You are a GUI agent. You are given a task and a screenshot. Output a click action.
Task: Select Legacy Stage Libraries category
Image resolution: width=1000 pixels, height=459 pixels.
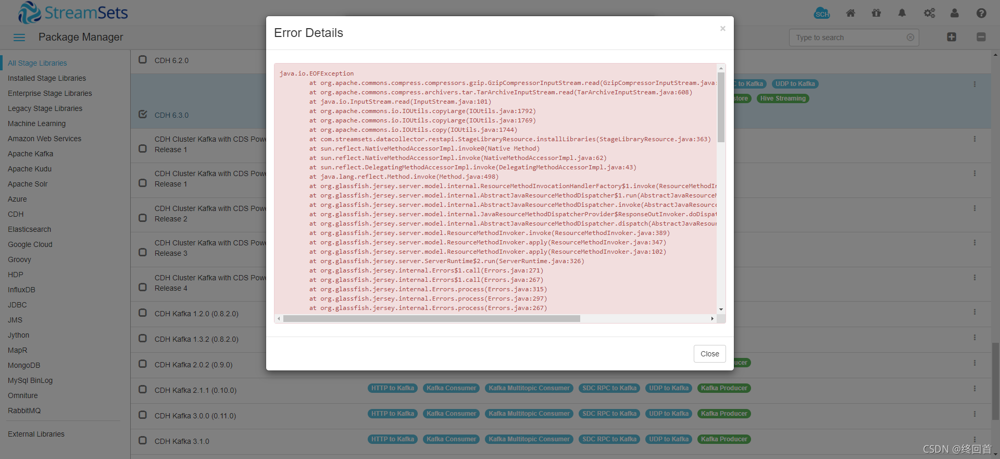(x=45, y=108)
